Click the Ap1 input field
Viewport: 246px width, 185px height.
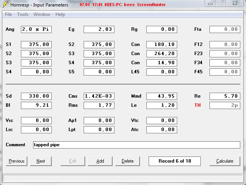pyautogui.click(x=99, y=120)
